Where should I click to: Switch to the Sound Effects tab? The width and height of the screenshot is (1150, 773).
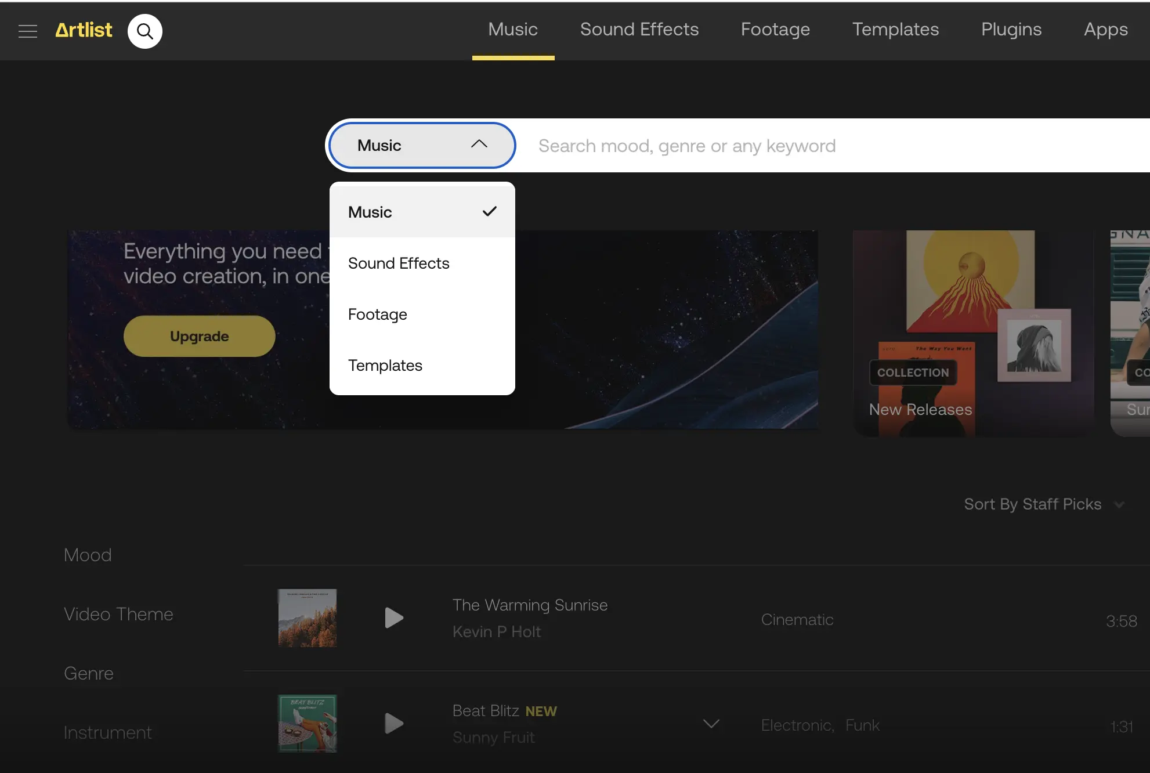click(x=639, y=29)
